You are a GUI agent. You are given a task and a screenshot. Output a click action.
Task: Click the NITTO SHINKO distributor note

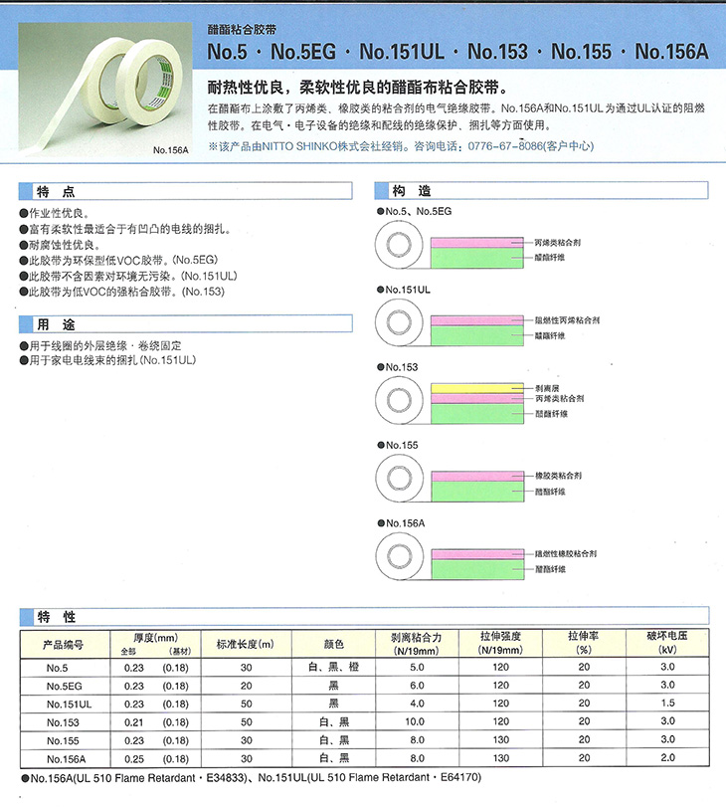tap(401, 146)
